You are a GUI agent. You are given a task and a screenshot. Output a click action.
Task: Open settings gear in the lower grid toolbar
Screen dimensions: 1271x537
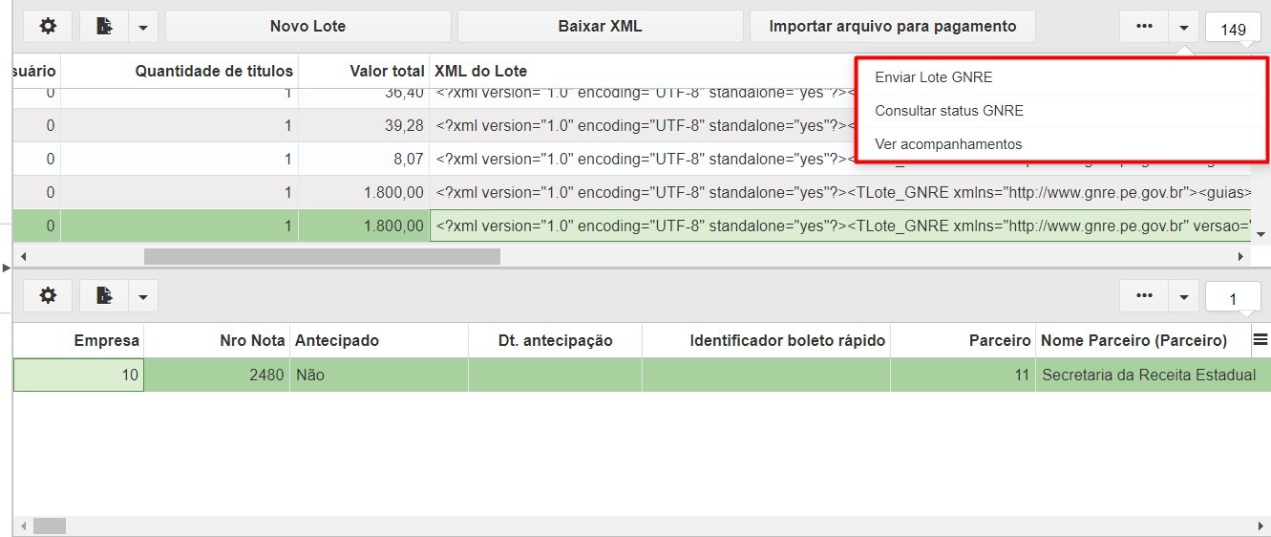click(x=48, y=295)
